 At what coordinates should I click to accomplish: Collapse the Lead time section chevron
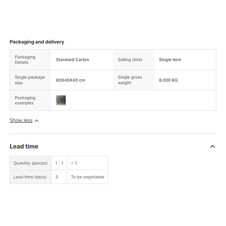coord(212,146)
